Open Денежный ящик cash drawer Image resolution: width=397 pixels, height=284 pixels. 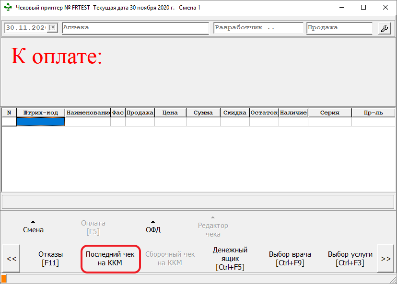(x=230, y=259)
